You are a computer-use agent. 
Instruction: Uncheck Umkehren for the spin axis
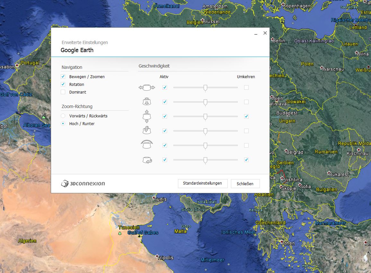click(246, 160)
